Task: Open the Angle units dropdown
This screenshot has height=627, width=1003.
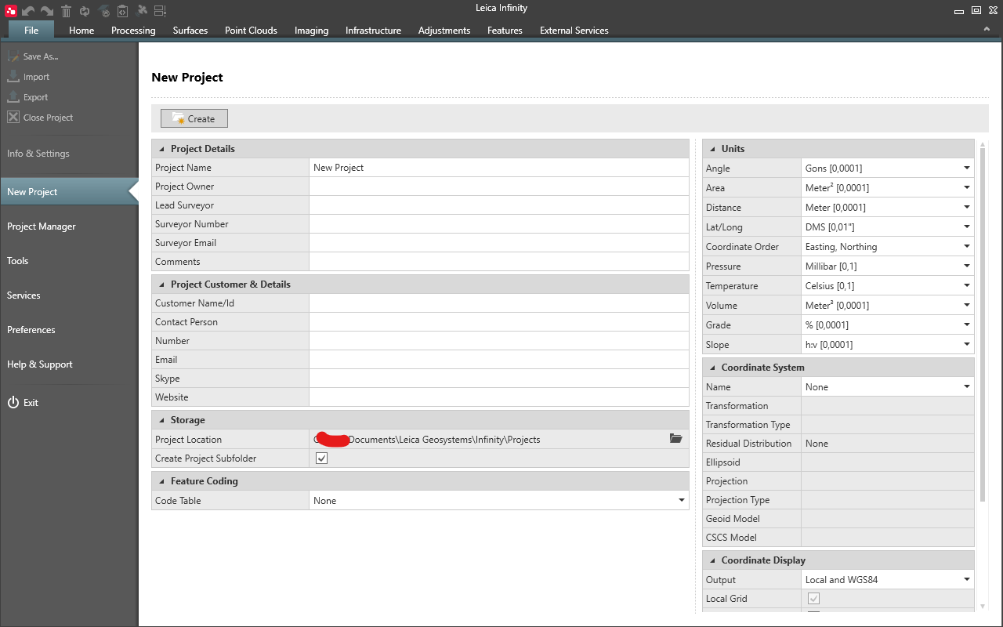Action: click(x=967, y=168)
